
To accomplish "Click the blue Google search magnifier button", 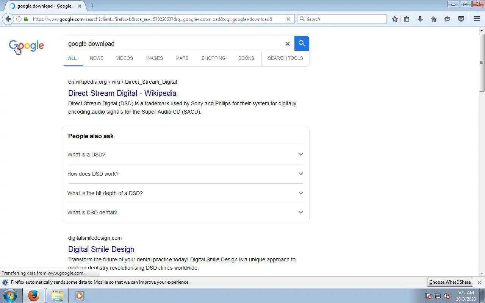I will pyautogui.click(x=302, y=43).
